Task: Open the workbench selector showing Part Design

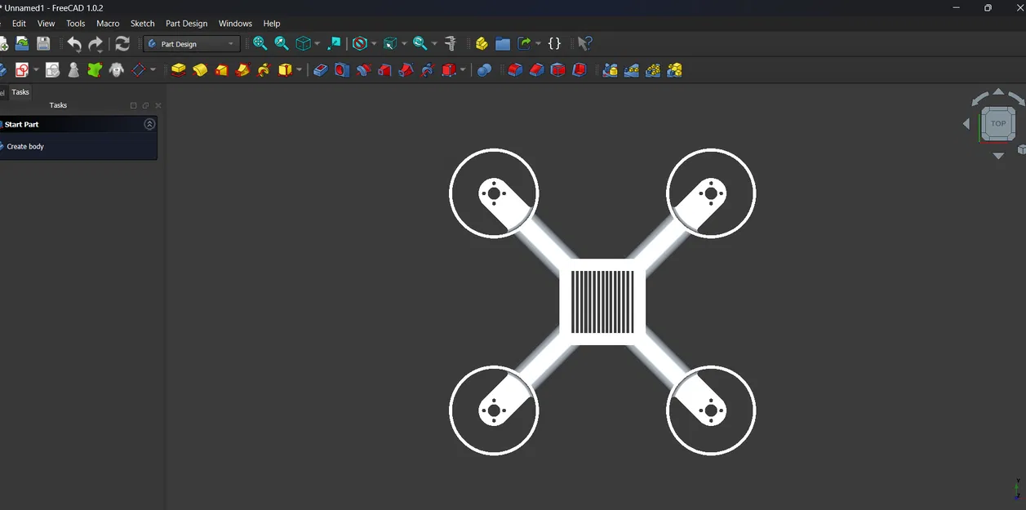Action: (191, 42)
